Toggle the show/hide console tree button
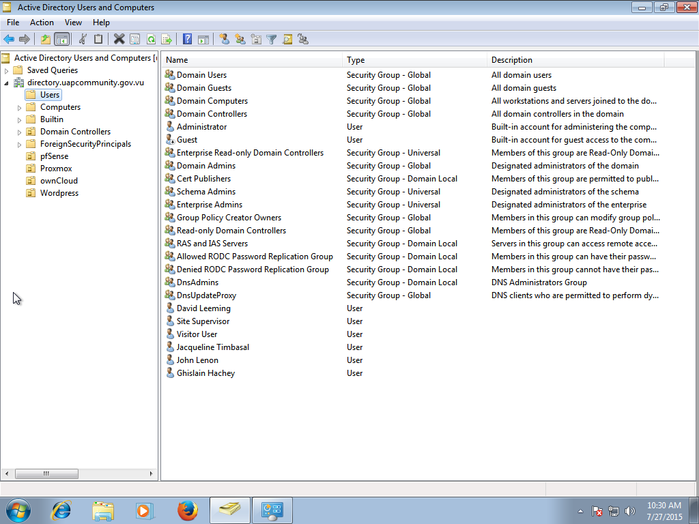This screenshot has width=699, height=524. click(x=61, y=40)
